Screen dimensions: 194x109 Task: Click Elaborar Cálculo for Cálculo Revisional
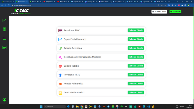click(136, 48)
